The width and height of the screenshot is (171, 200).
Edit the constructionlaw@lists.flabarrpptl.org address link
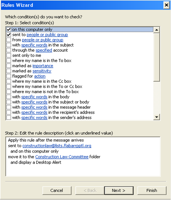pos(57,146)
